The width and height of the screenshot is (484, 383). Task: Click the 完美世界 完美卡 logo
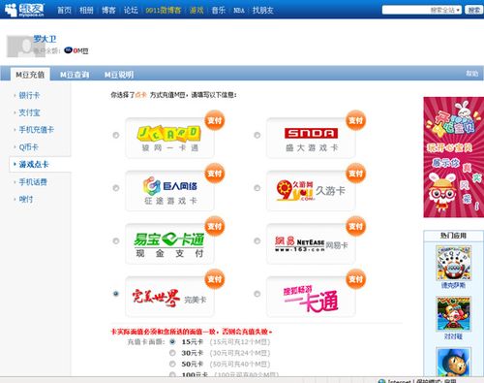pyautogui.click(x=169, y=297)
